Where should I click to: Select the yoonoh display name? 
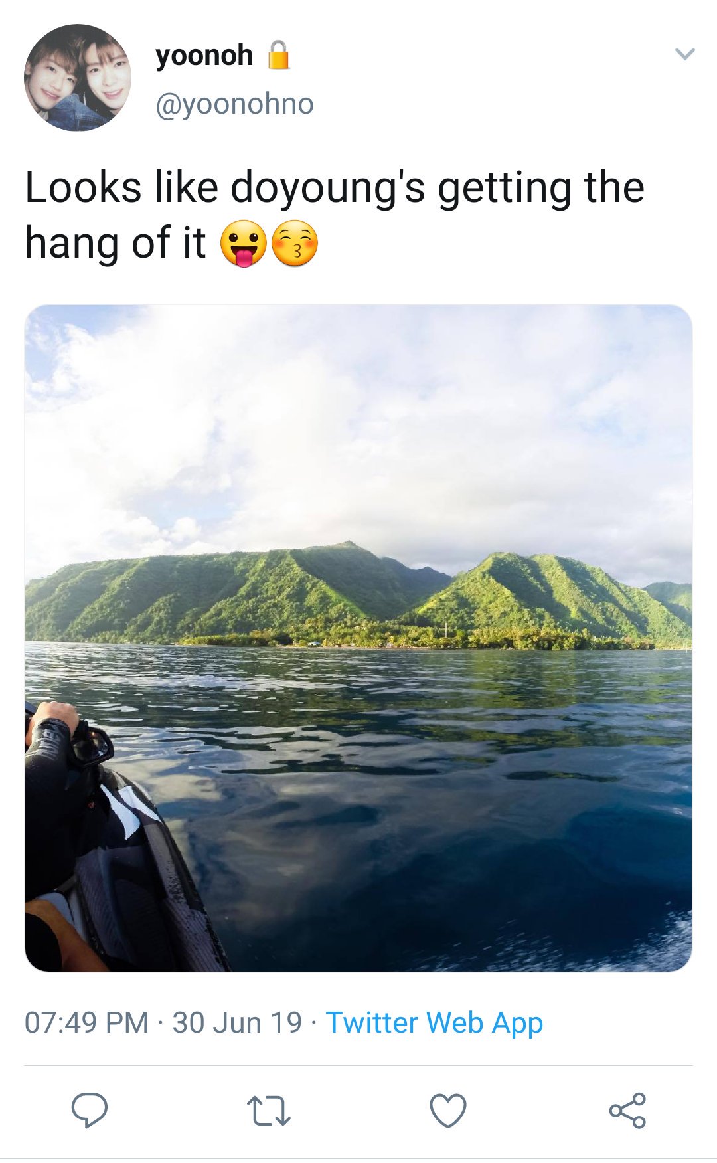pyautogui.click(x=204, y=55)
